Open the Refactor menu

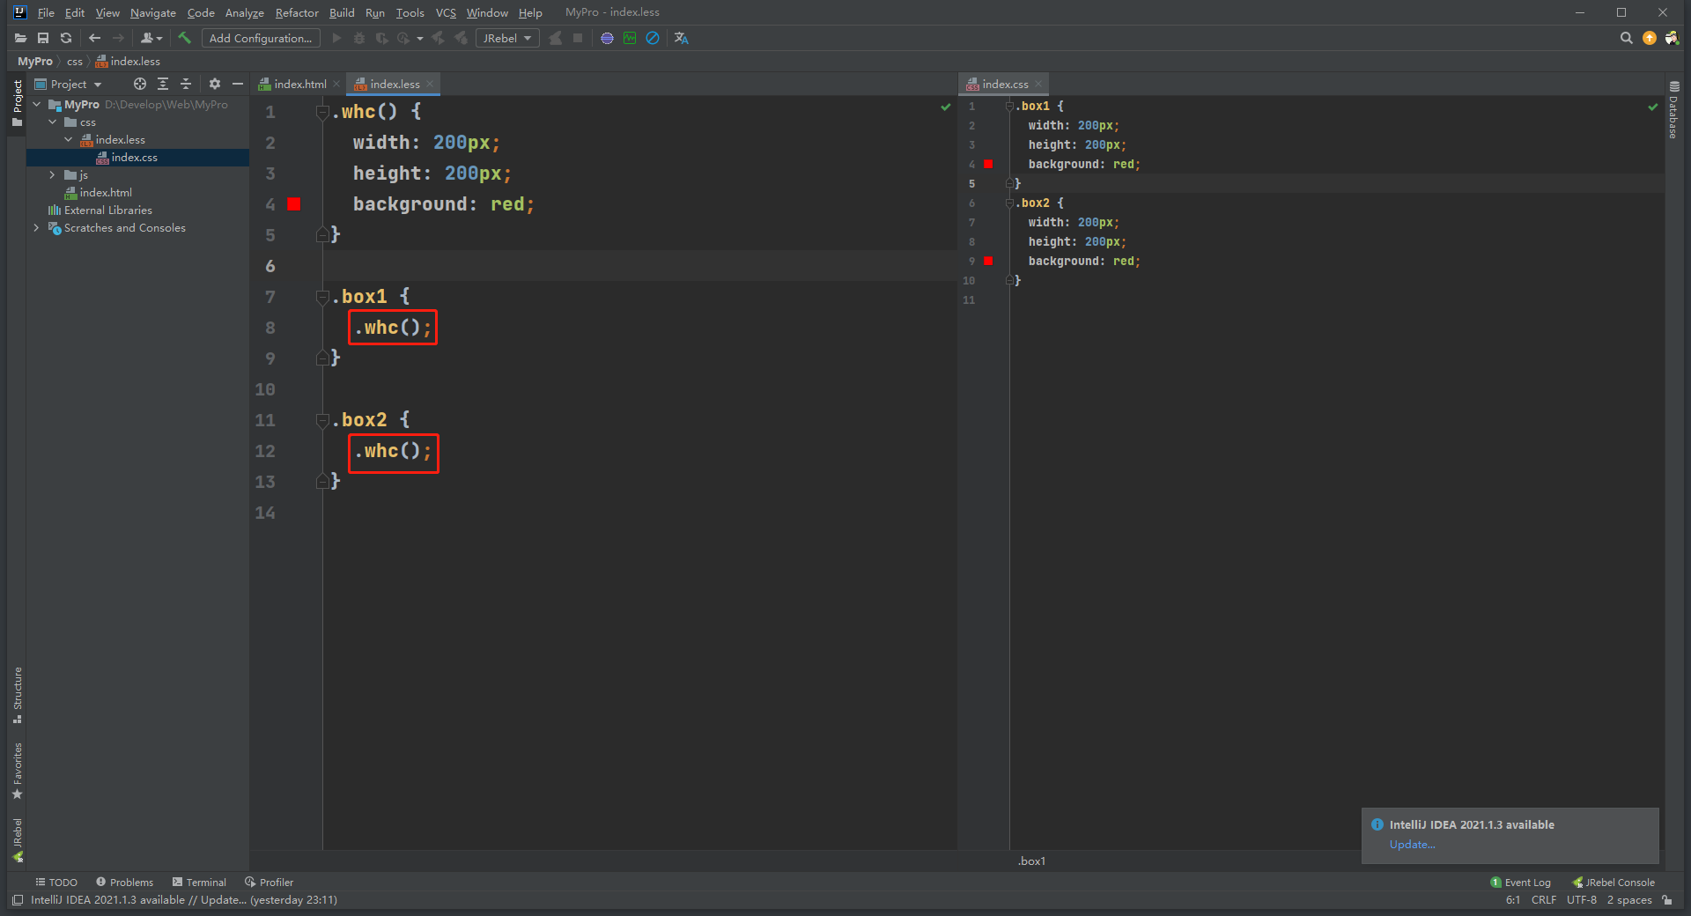point(297,12)
